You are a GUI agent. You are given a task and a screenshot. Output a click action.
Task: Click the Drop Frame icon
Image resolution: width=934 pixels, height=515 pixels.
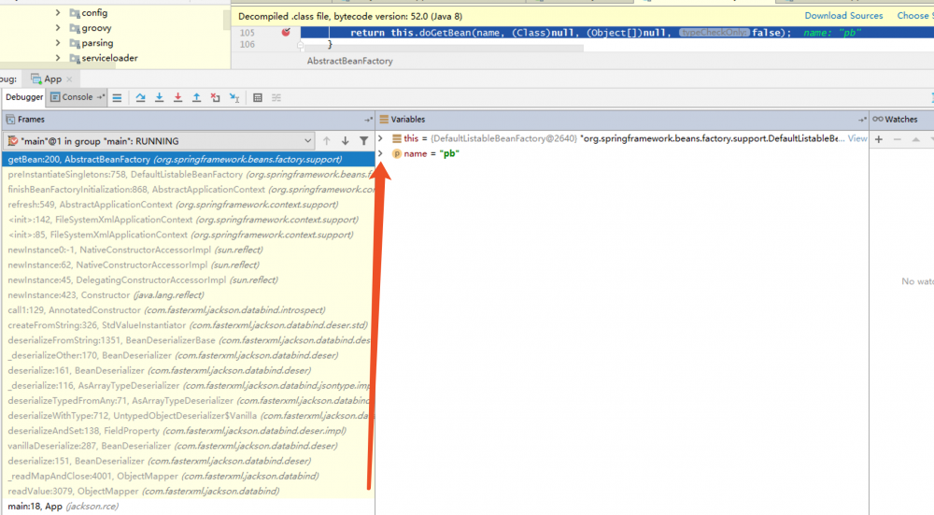[215, 98]
